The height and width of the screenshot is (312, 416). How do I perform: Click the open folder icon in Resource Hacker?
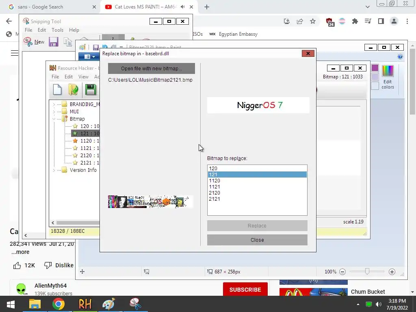pyautogui.click(x=73, y=89)
